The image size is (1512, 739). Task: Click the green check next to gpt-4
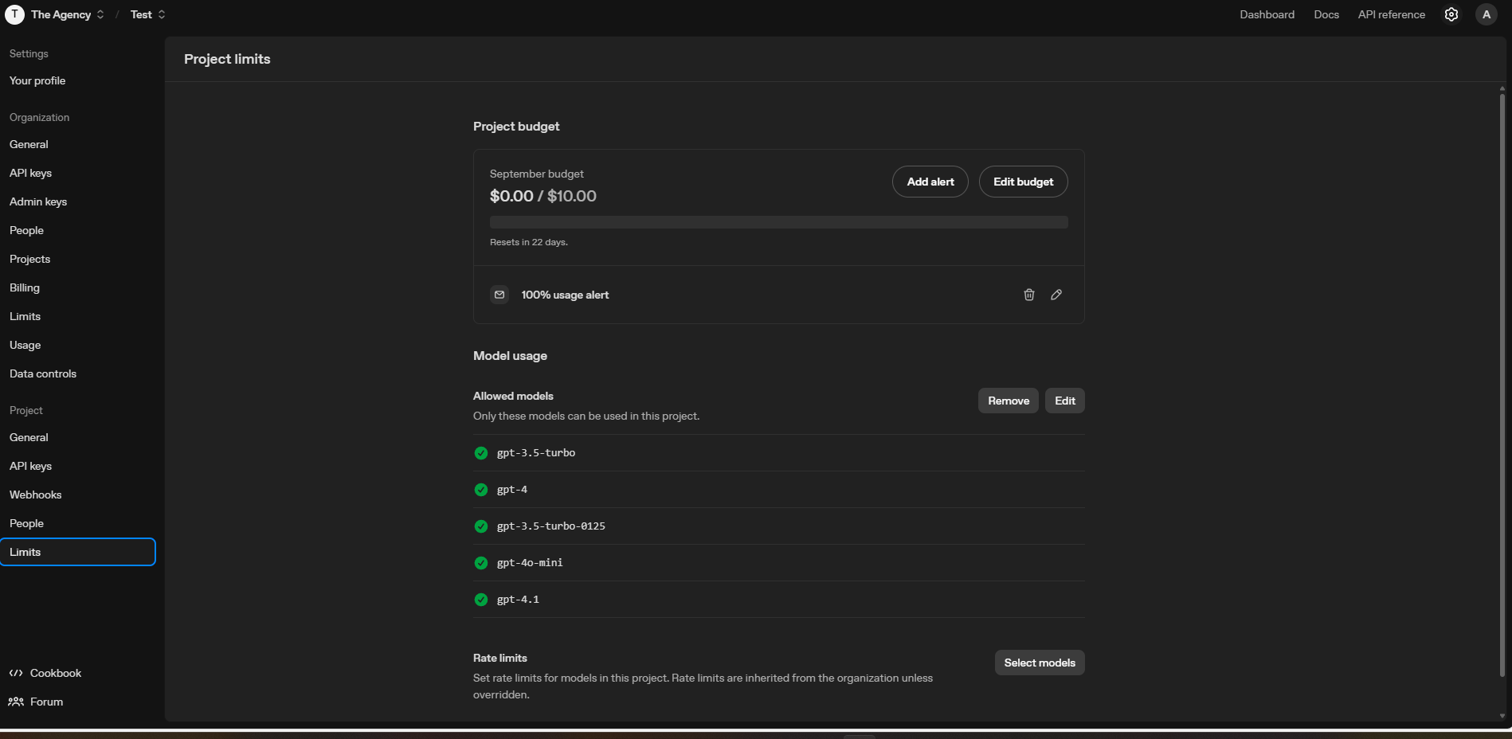click(x=481, y=490)
